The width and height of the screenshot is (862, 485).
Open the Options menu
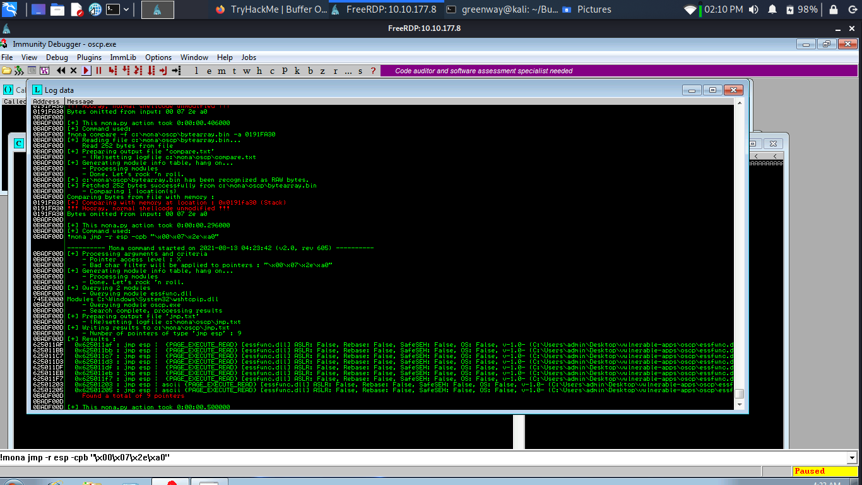click(x=158, y=57)
